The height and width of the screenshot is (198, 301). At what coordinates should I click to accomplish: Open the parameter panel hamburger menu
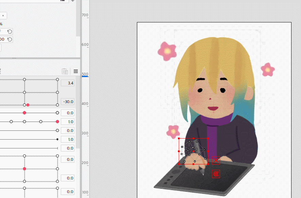(x=76, y=71)
